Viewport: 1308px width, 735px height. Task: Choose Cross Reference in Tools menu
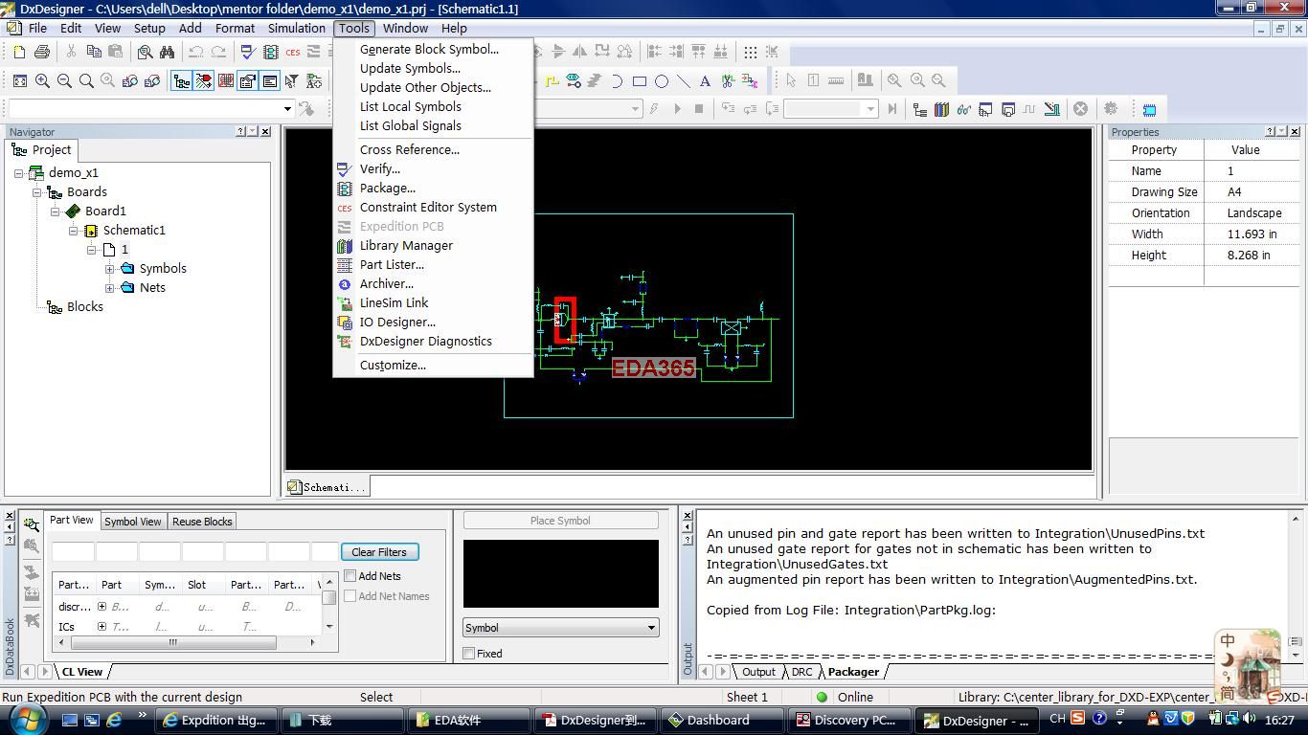[410, 149]
